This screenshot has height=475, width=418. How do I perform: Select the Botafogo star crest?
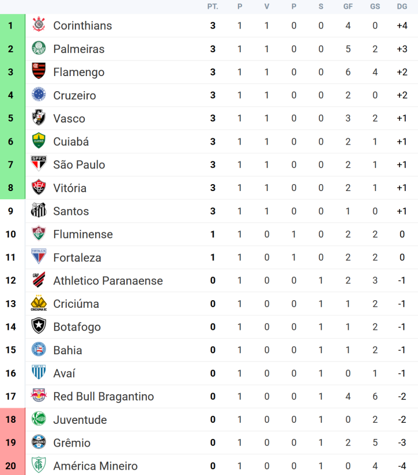coord(38,327)
